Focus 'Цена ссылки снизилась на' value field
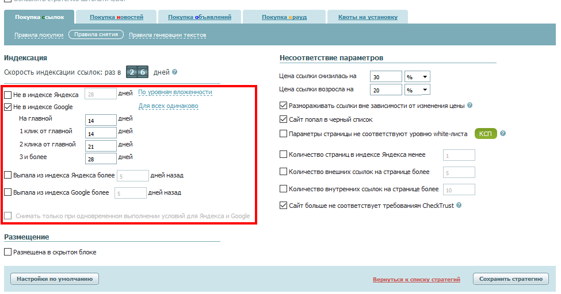561x294 pixels. pyautogui.click(x=386, y=76)
